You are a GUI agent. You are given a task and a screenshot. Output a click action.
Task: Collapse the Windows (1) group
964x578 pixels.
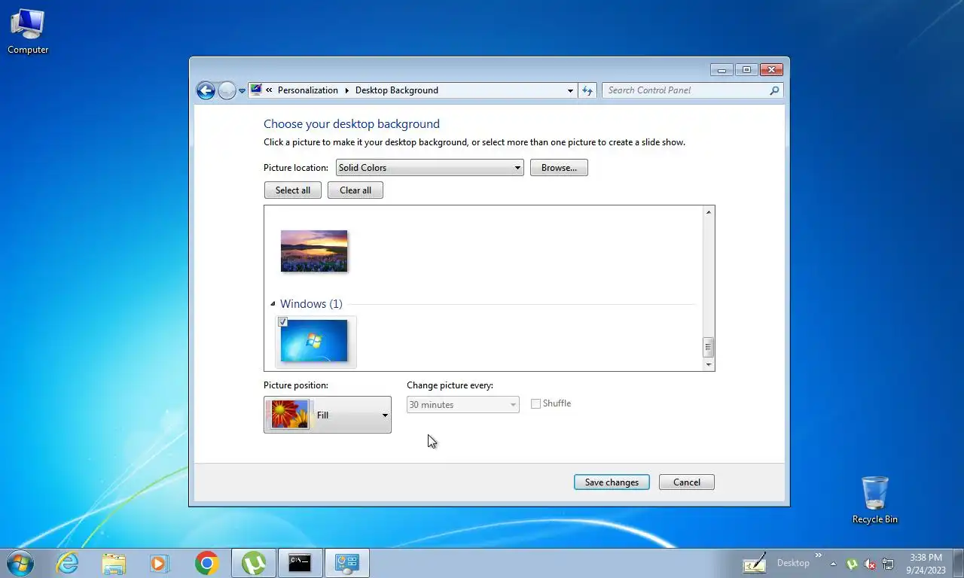(x=273, y=304)
